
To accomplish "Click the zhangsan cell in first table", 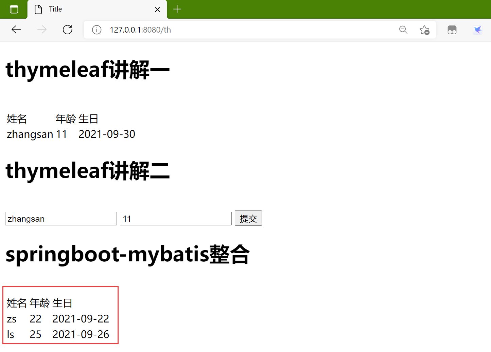I will pos(30,134).
